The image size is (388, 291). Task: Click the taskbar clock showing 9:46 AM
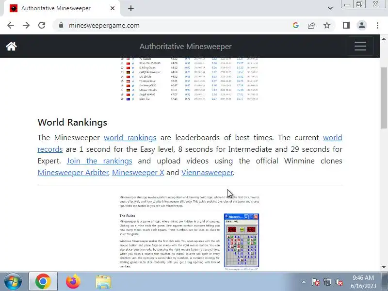(x=363, y=282)
